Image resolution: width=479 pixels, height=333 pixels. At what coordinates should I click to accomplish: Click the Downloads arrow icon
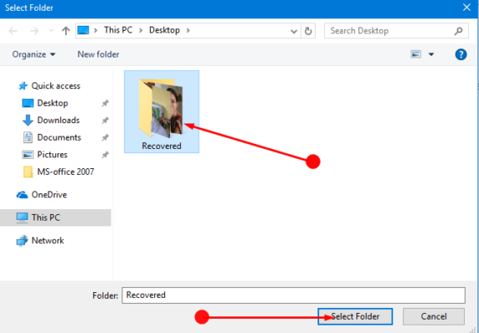(27, 120)
